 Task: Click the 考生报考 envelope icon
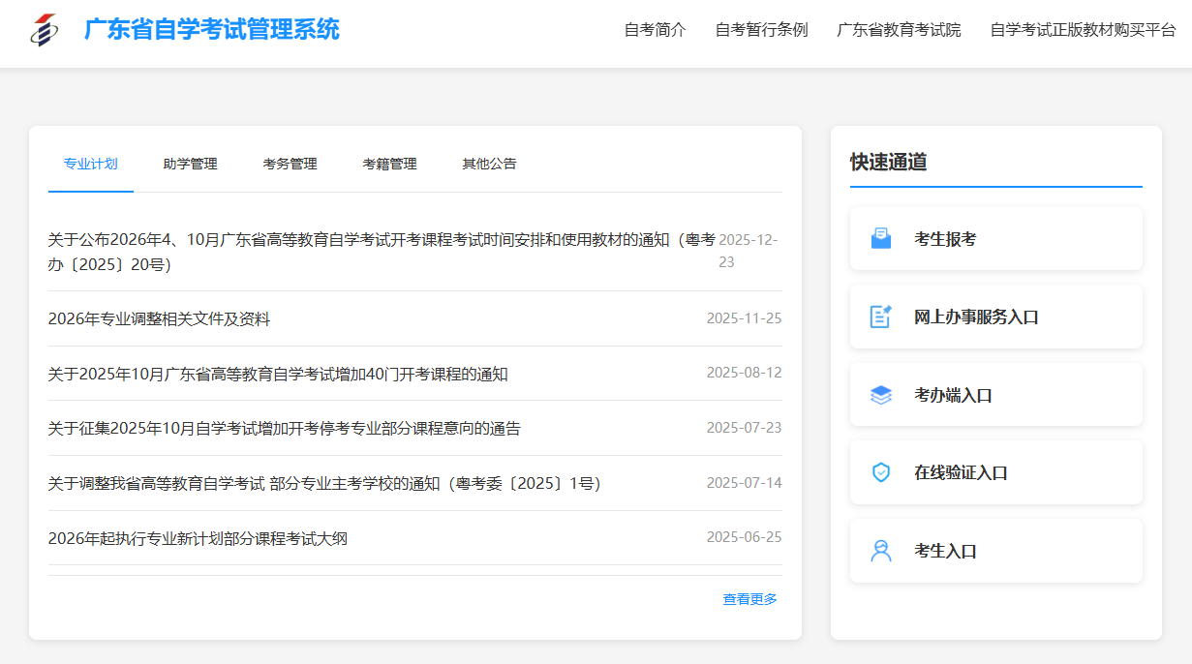880,238
